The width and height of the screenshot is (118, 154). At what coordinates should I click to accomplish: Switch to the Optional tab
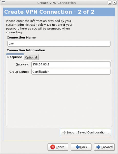tap(31, 57)
